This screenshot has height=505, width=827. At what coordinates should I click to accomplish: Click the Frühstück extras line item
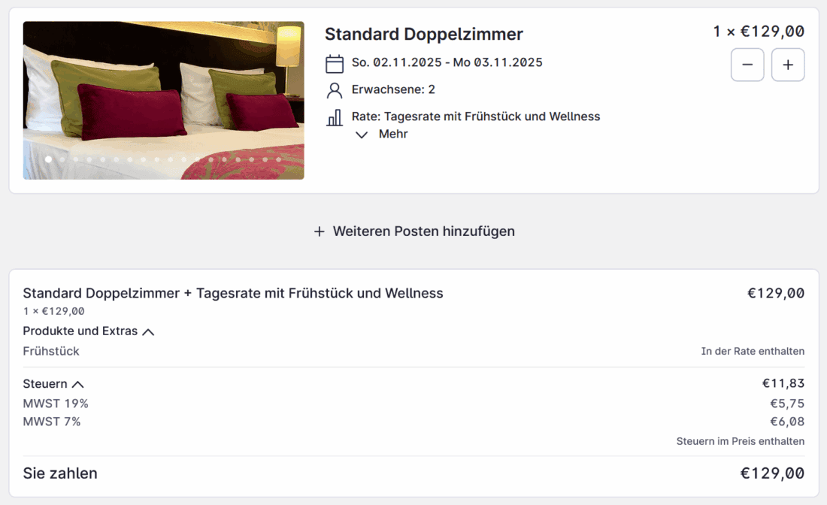tap(51, 351)
